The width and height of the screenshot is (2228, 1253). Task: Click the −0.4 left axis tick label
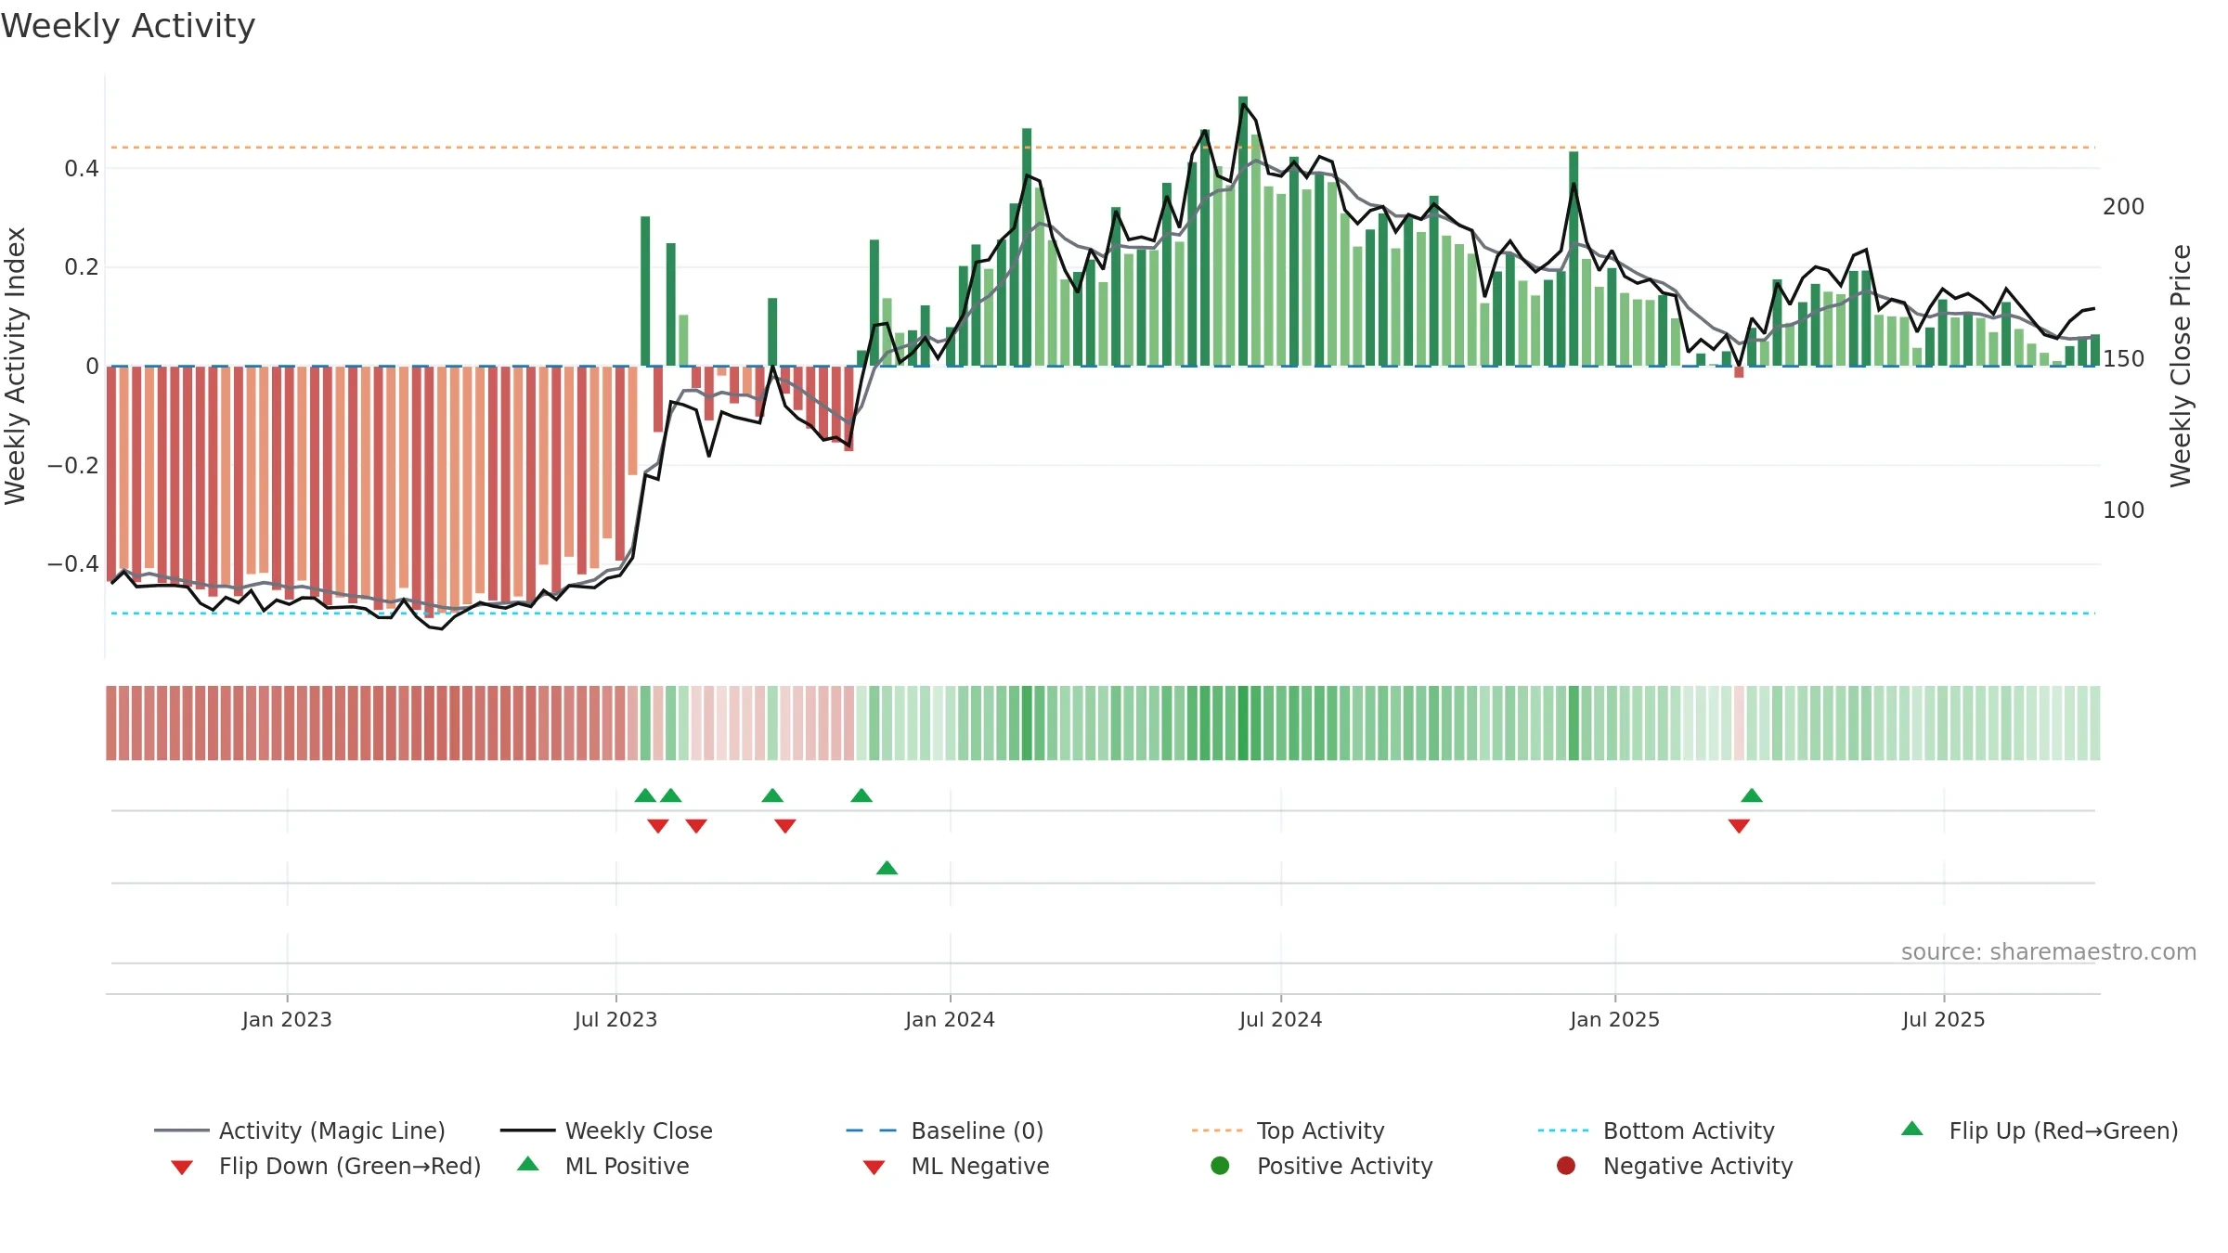pyautogui.click(x=73, y=563)
